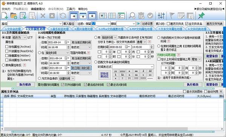Uncheck the 文件创建时间 checkbox
The image size is (226, 137).
(x=63, y=85)
